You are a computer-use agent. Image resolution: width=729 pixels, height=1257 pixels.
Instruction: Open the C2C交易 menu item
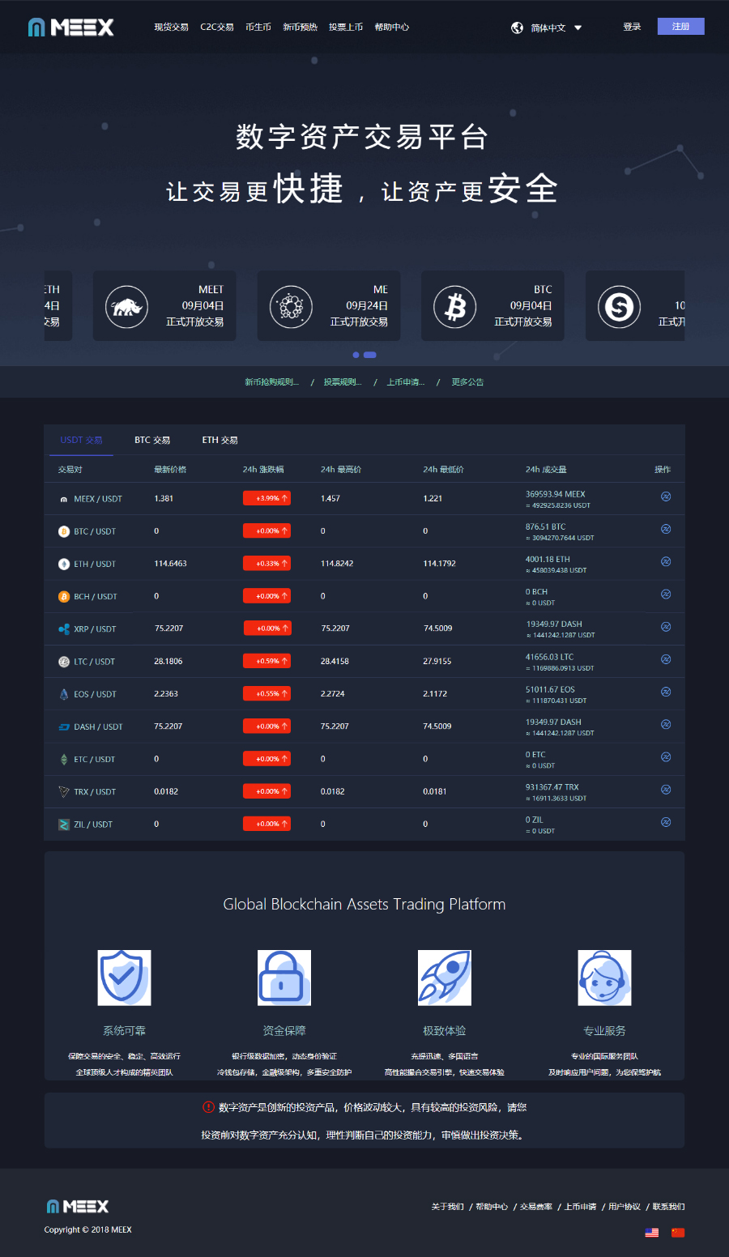[217, 27]
